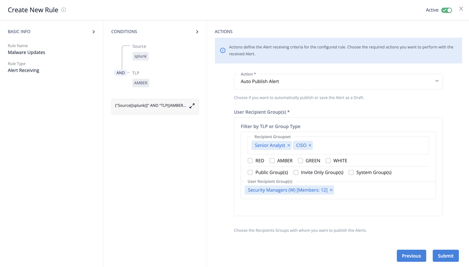The image size is (469, 267).
Task: Expand the Basic Info section chevron
Action: point(93,32)
